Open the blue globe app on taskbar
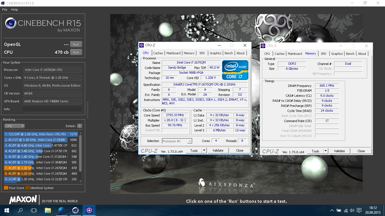 [62, 210]
